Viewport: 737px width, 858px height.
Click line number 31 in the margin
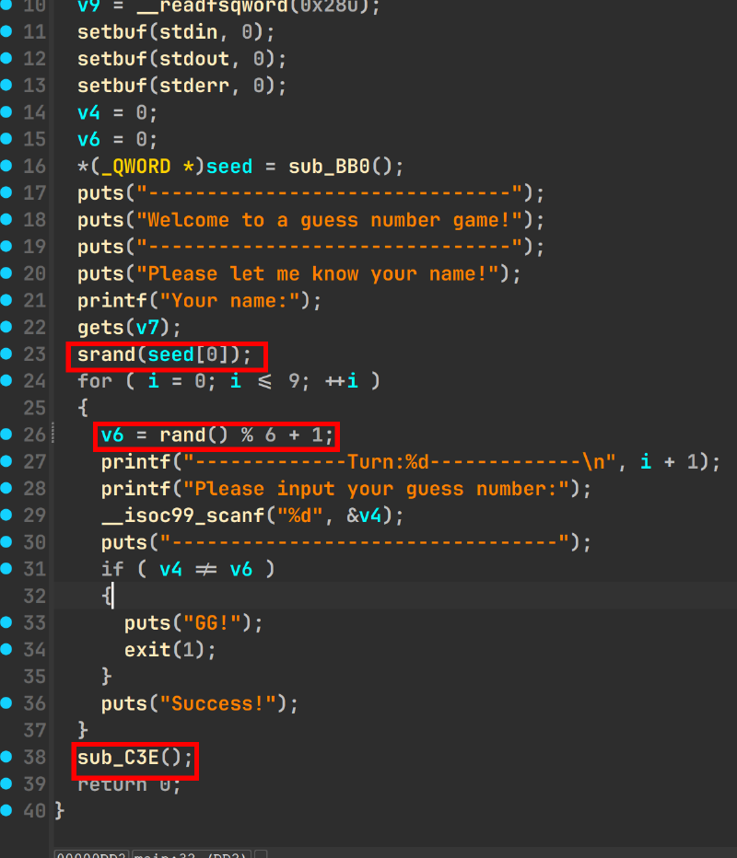coord(34,569)
